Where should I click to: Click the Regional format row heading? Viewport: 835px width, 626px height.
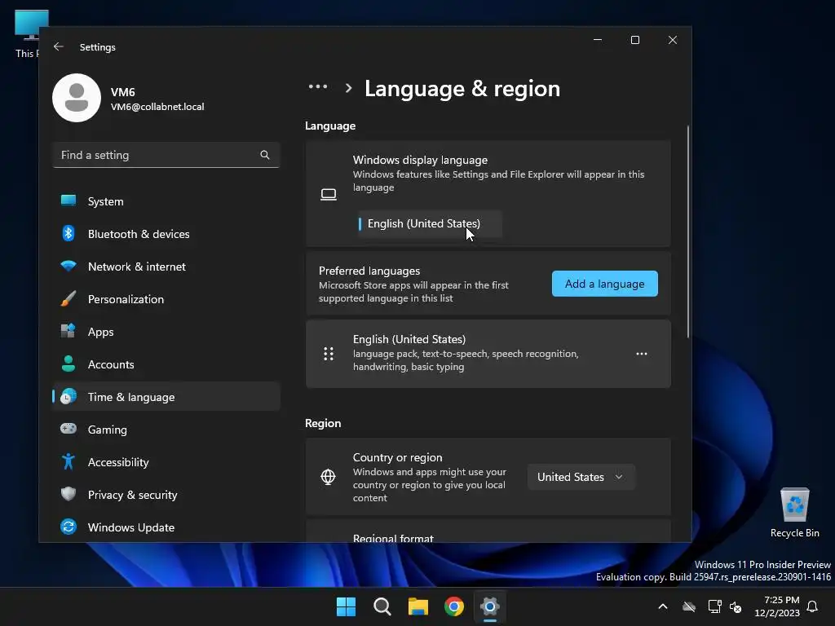(x=393, y=538)
